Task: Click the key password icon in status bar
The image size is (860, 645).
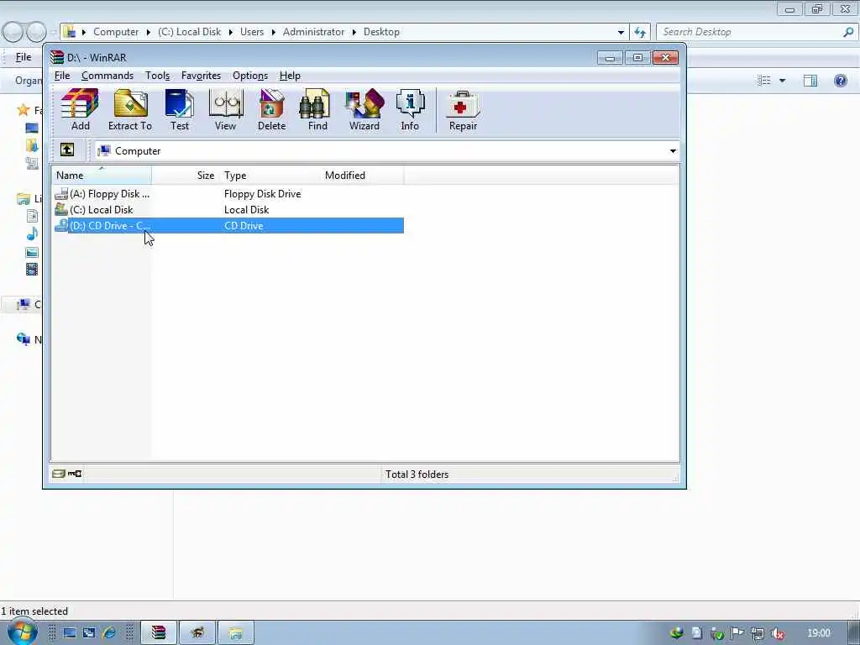Action: (x=75, y=474)
